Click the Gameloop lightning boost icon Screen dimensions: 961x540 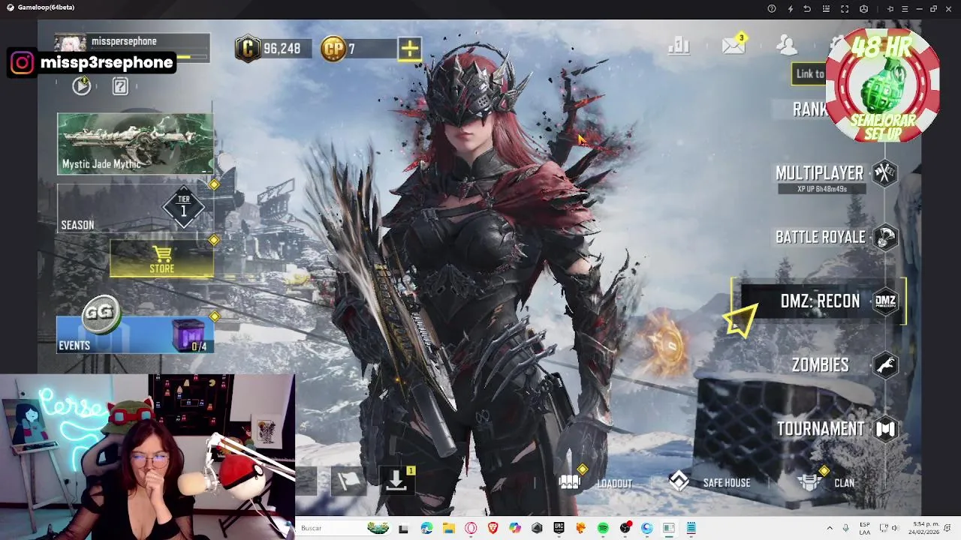790,8
